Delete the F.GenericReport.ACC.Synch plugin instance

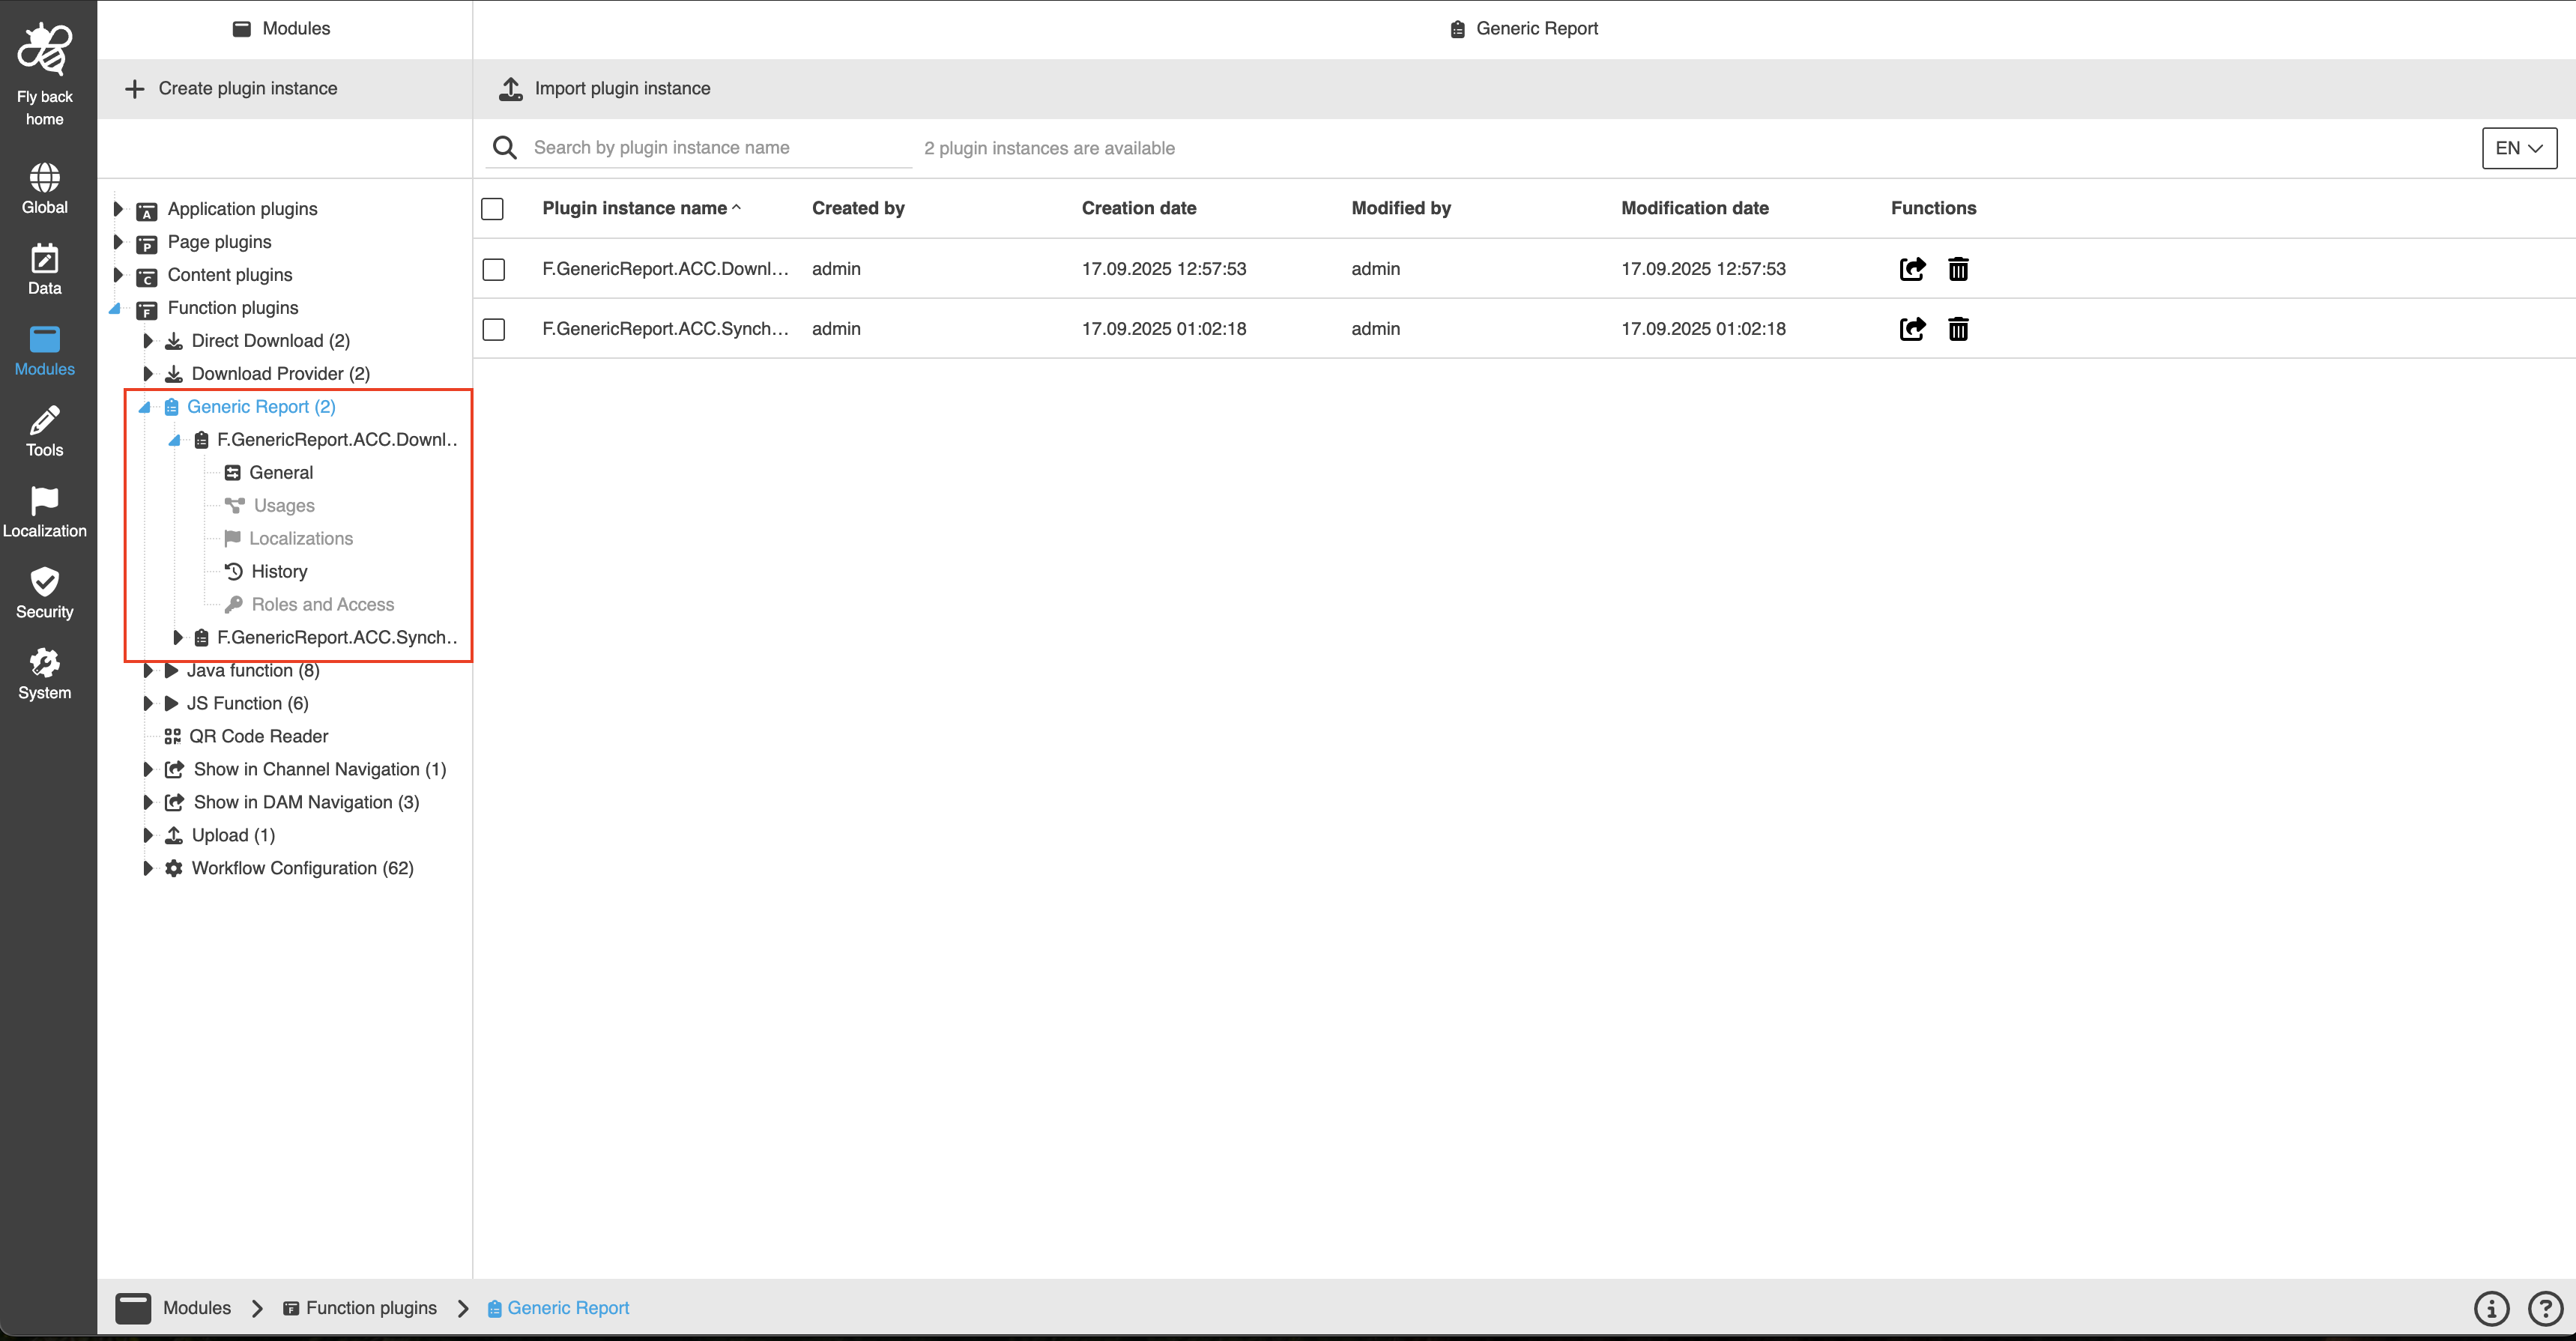(x=1958, y=329)
